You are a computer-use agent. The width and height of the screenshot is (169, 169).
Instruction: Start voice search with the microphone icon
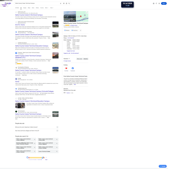[64, 3]
